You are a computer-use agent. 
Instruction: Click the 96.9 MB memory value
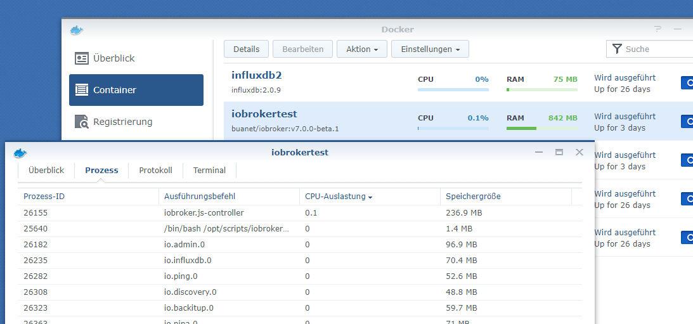click(x=462, y=245)
